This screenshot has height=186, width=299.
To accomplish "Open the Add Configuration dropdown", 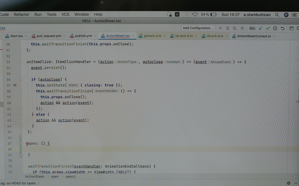I will [198, 28].
